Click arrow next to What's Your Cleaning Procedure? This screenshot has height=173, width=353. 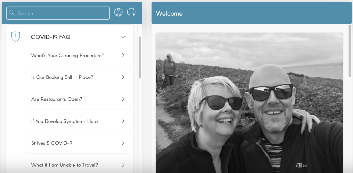[x=123, y=55]
